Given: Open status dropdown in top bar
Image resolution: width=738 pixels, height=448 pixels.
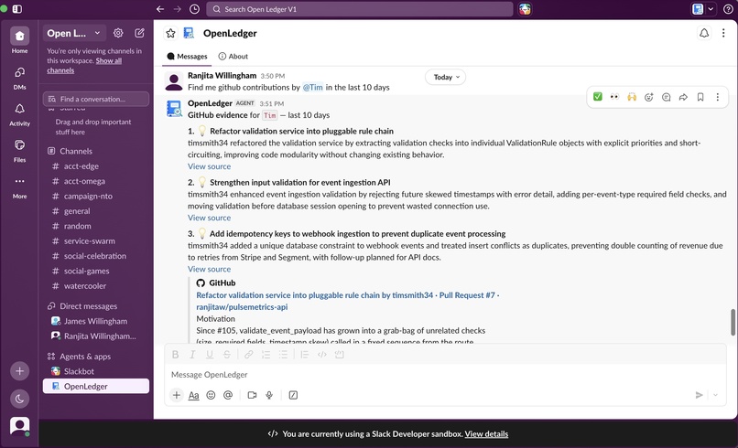Looking at the screenshot, I should coord(711,9).
